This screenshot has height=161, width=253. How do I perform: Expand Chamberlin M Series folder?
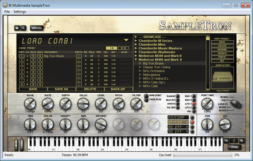136,40
